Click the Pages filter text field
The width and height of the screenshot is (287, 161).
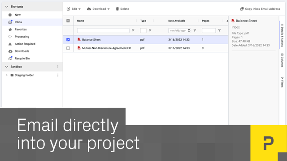pos(209,30)
